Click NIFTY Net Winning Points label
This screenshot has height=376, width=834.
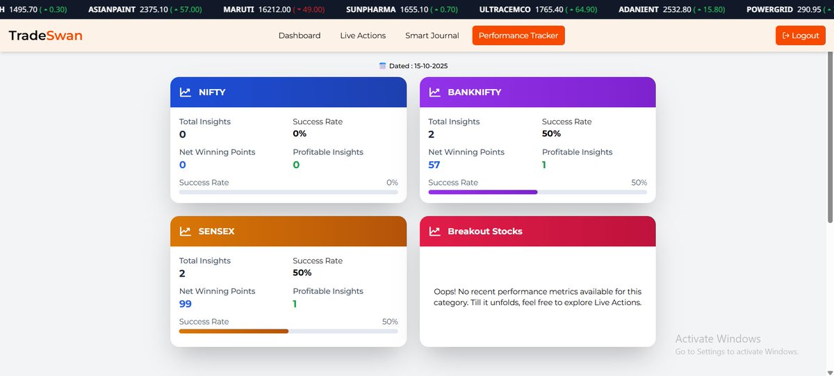pos(217,152)
